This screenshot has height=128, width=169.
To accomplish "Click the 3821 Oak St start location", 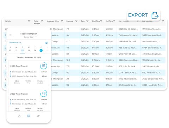I will [128, 29].
